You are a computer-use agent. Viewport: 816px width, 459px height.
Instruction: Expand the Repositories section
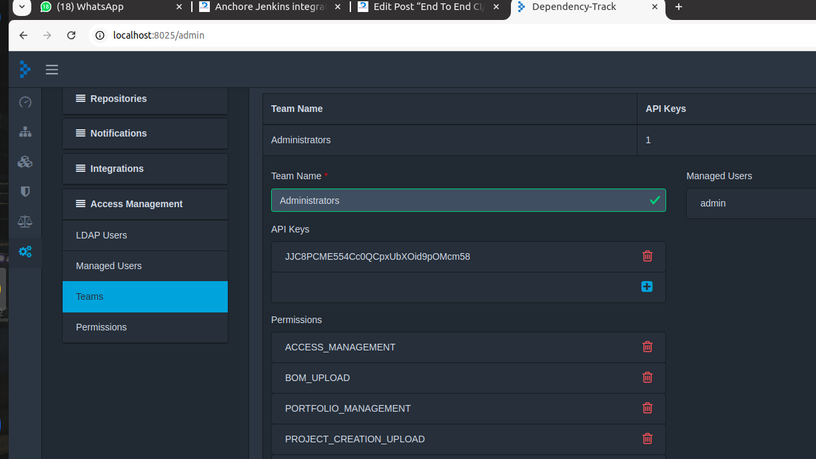pos(145,99)
